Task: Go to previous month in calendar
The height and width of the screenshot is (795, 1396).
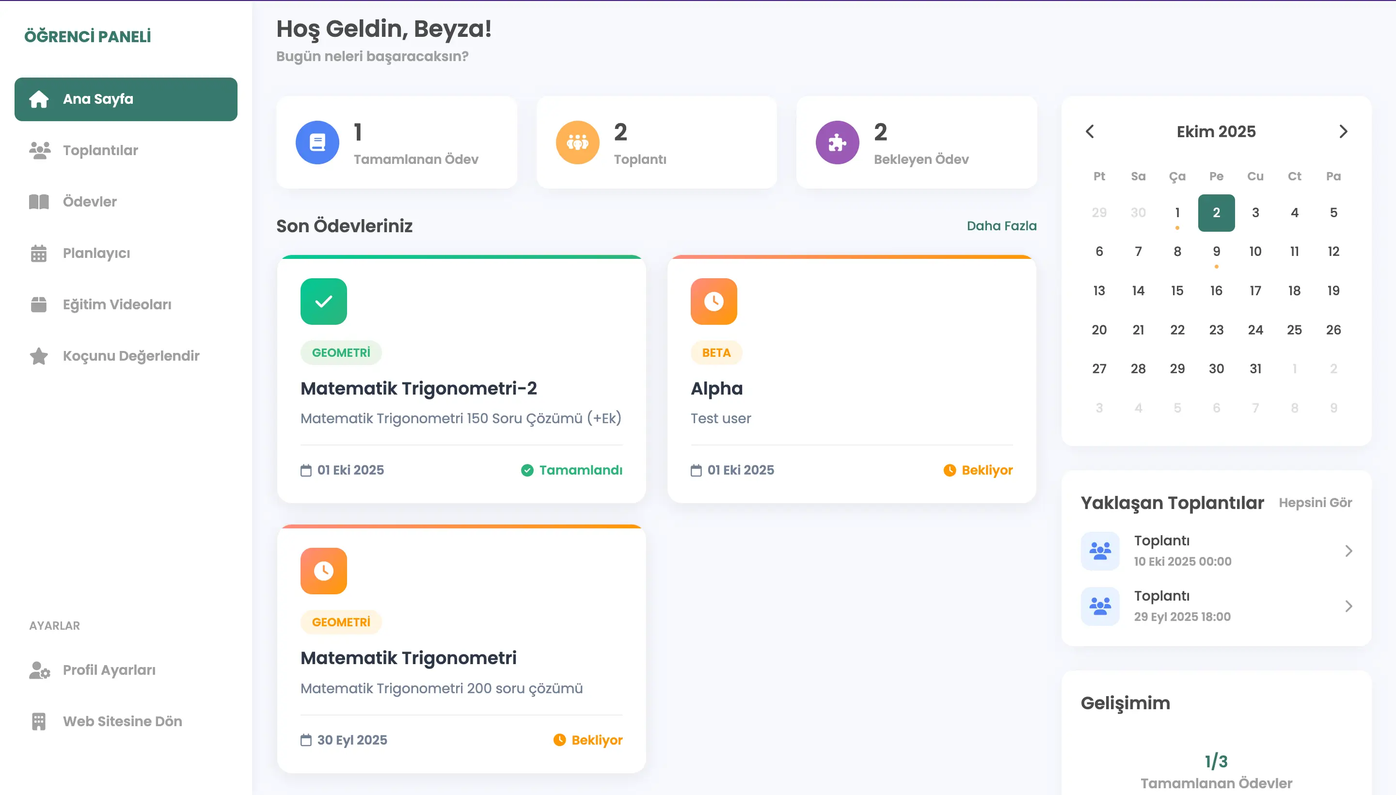Action: 1090,131
